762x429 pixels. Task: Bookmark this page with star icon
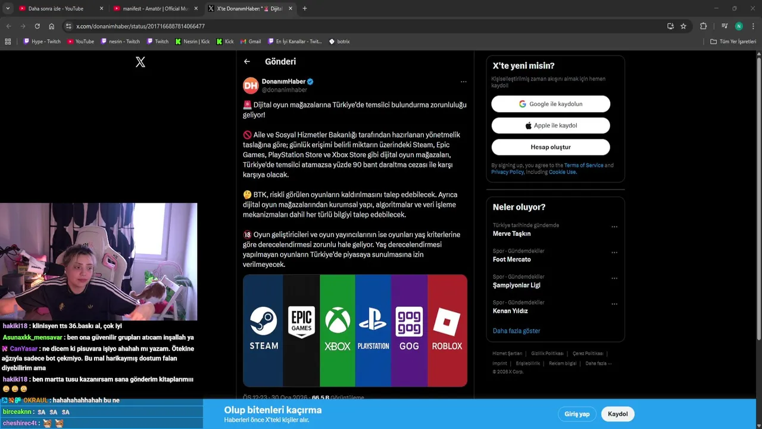(683, 26)
